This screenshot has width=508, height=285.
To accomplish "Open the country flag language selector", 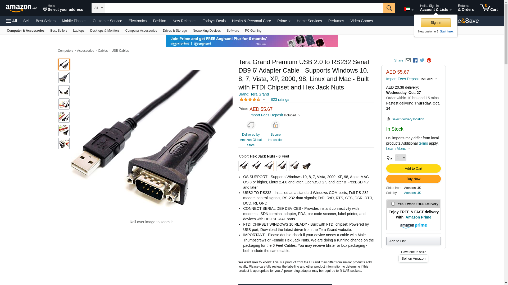I will tap(409, 9).
